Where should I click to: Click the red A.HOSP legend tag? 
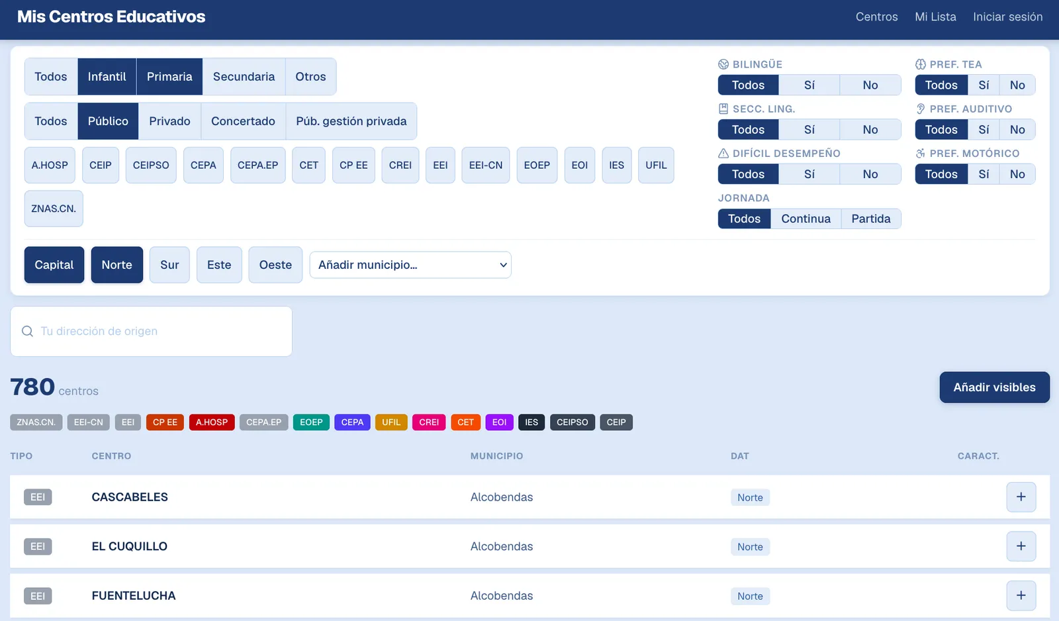[212, 422]
